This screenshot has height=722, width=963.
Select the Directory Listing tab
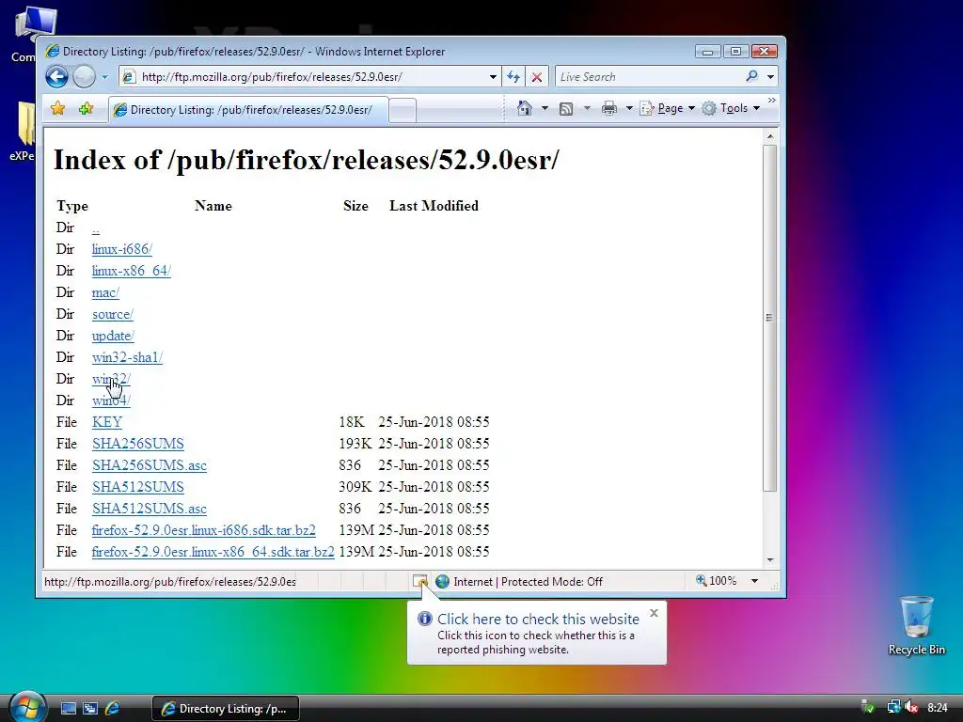(248, 110)
